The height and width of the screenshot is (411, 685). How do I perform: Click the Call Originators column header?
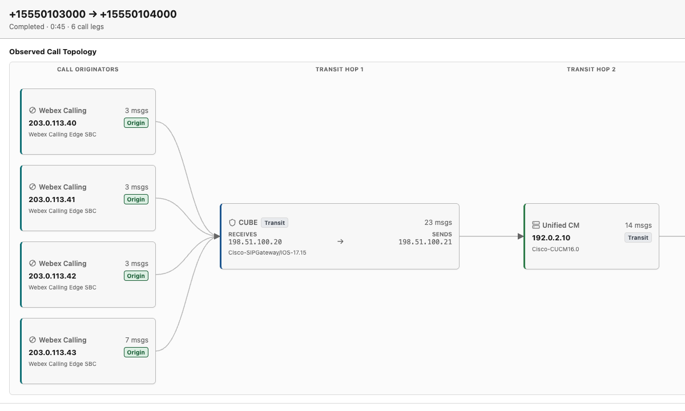[x=88, y=70]
